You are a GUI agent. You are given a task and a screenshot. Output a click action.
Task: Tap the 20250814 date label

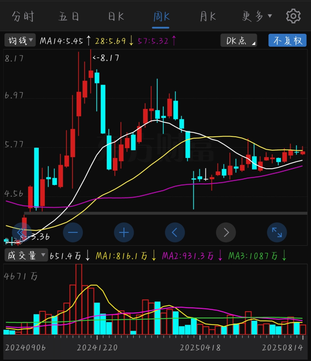pyautogui.click(x=282, y=347)
